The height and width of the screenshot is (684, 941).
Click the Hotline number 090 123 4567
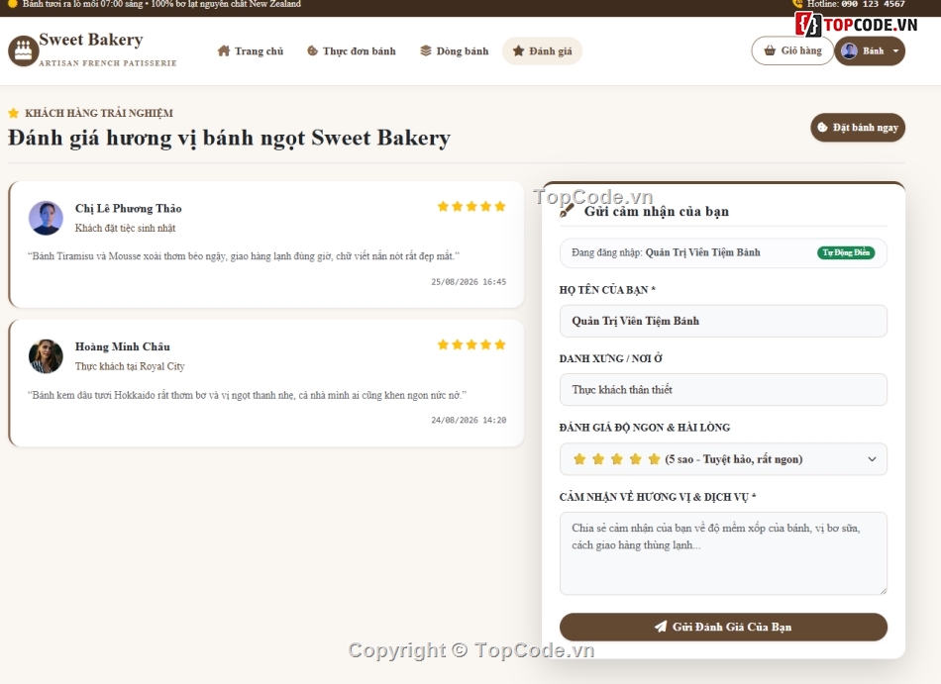tap(874, 4)
